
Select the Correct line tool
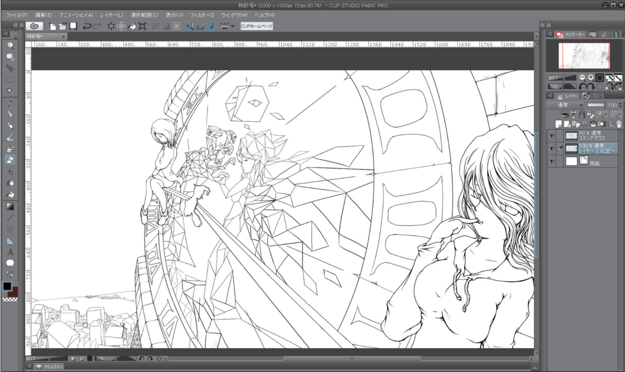(x=10, y=275)
